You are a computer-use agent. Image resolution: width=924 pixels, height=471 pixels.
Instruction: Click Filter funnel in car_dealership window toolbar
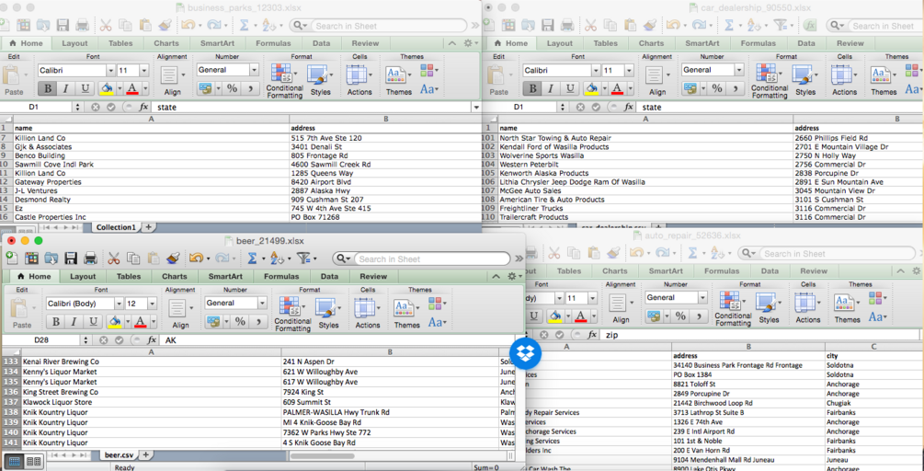click(x=781, y=26)
